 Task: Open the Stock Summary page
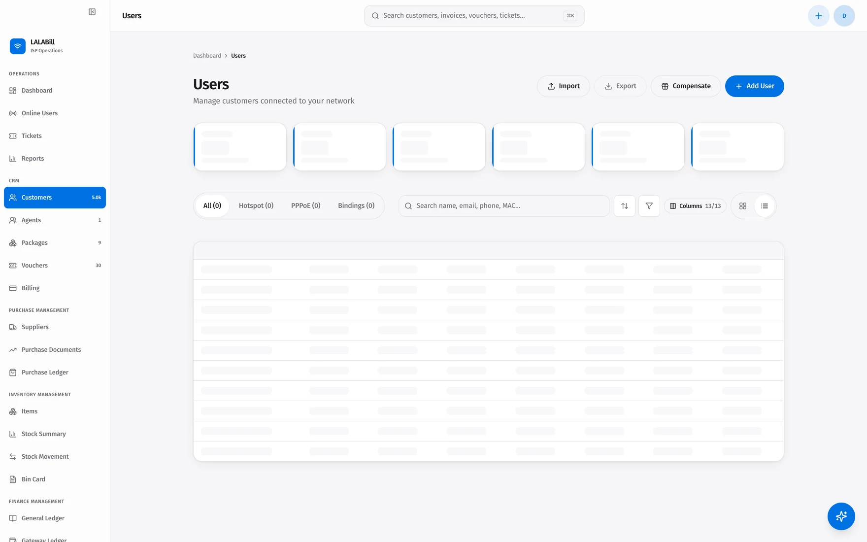tap(55, 434)
